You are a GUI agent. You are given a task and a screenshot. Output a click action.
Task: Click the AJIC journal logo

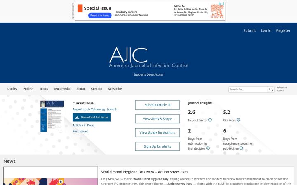pos(148,57)
